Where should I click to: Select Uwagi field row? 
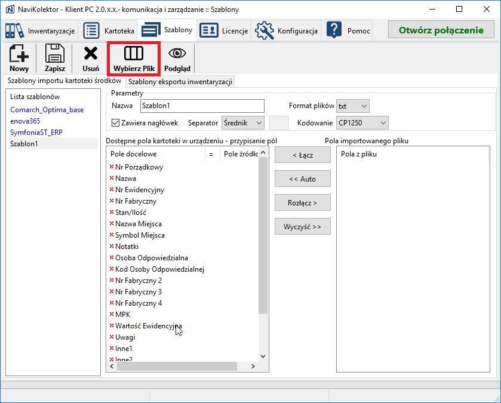coord(184,337)
